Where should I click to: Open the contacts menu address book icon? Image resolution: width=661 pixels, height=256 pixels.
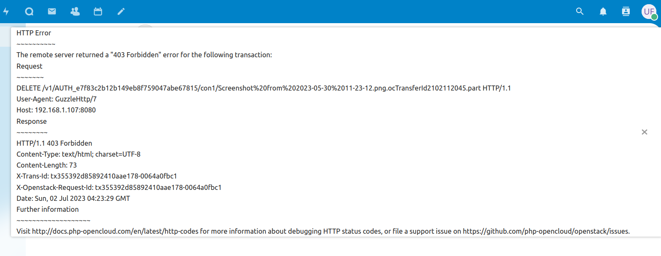coord(626,12)
